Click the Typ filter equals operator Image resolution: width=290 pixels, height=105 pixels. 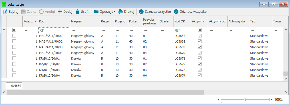pos(253,30)
